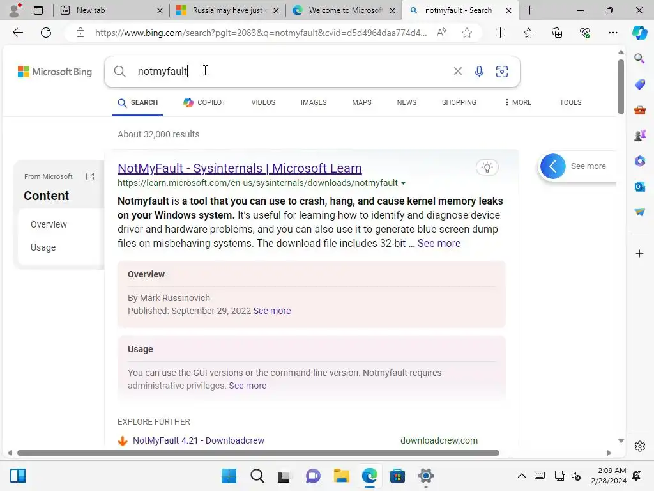The height and width of the screenshot is (491, 654).
Task: Click See more in Overview card
Action: tap(271, 311)
